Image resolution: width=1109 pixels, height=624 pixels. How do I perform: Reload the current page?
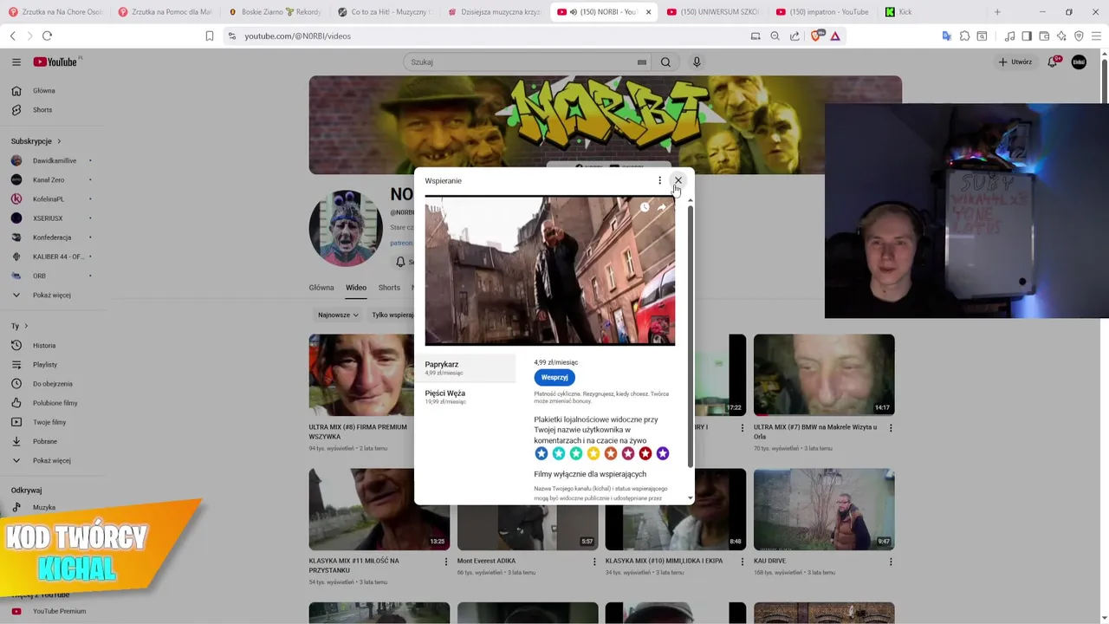[x=47, y=36]
